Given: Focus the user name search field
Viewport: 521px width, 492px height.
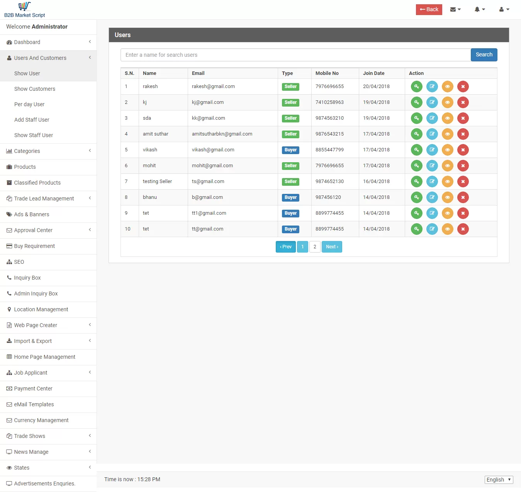Looking at the screenshot, I should tap(295, 55).
